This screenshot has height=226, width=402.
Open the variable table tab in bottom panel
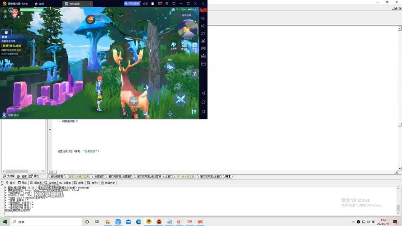coord(65,183)
